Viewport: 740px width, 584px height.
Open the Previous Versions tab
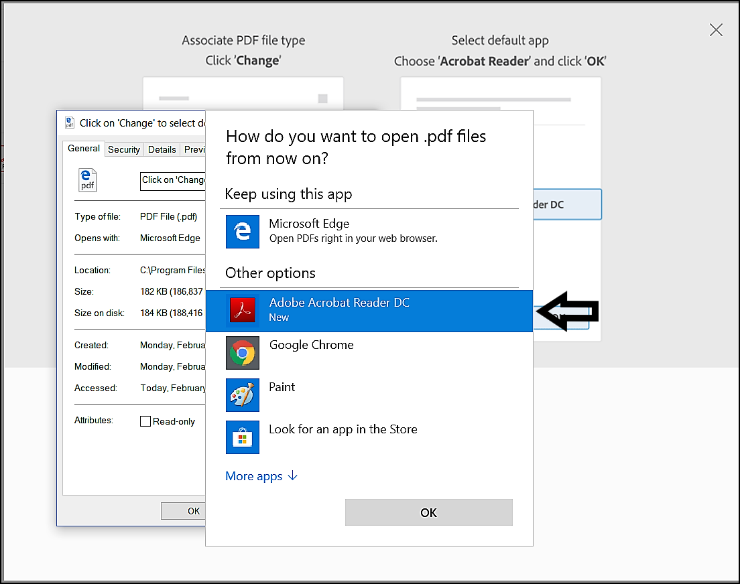[194, 149]
